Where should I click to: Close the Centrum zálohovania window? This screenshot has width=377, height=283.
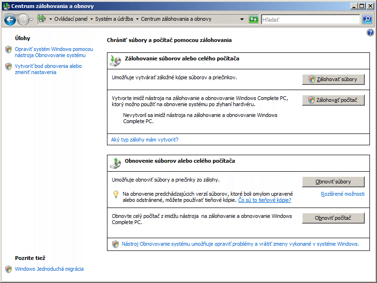[370, 6]
